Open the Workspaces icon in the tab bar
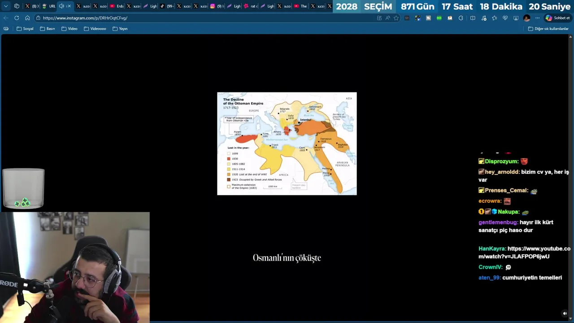The width and height of the screenshot is (574, 323). coord(17,6)
